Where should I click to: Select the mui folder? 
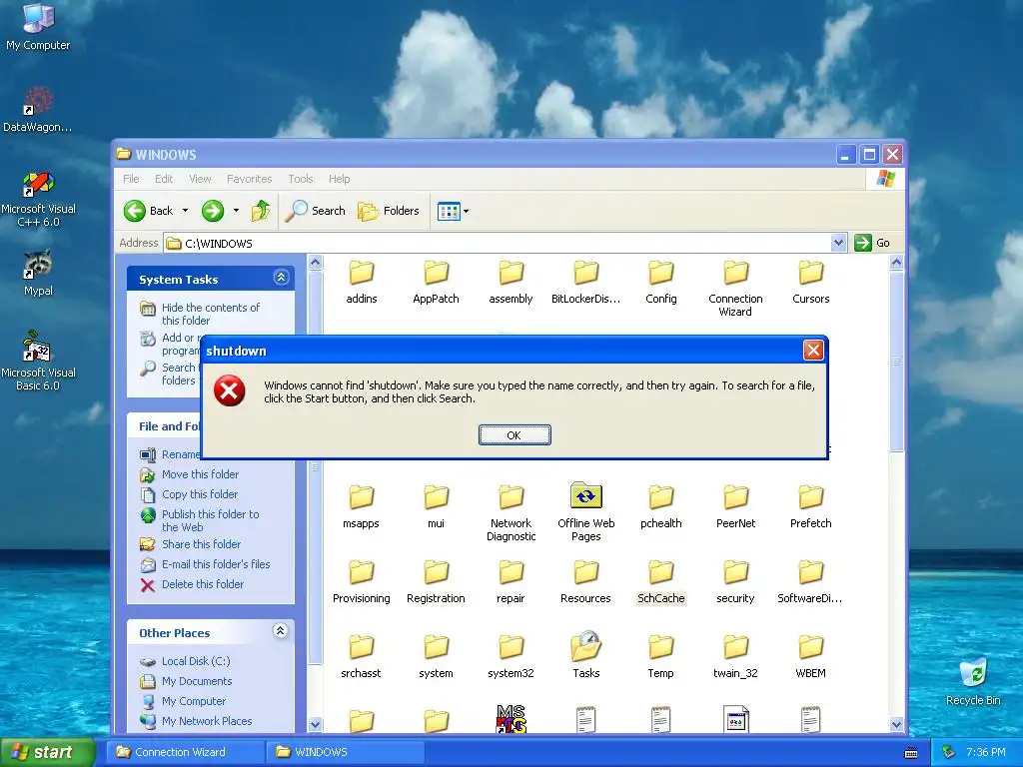point(436,507)
